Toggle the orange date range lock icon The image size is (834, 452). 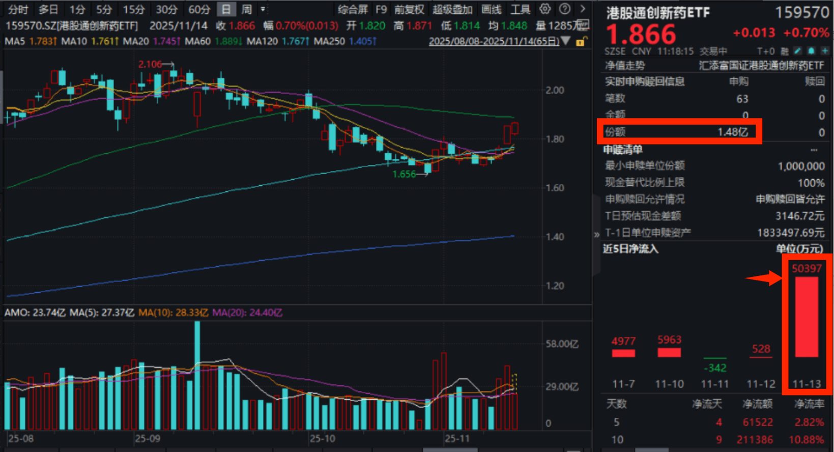[580, 42]
